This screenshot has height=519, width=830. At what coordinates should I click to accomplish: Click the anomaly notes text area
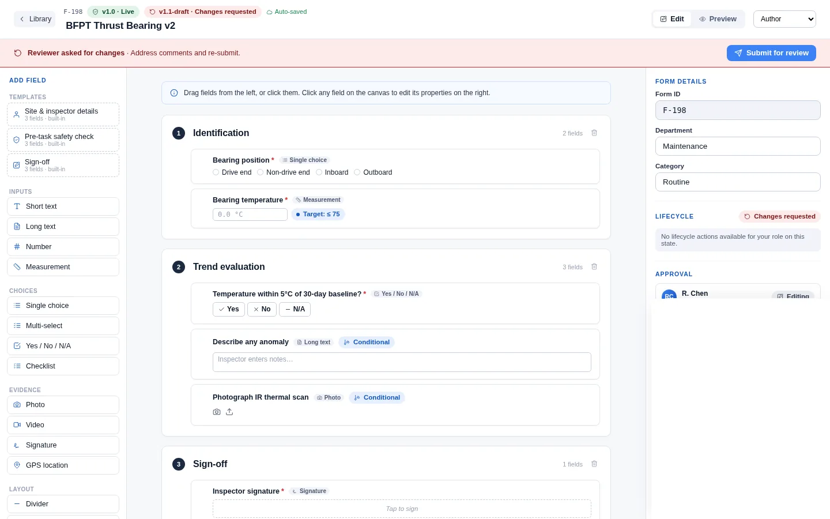(x=402, y=362)
